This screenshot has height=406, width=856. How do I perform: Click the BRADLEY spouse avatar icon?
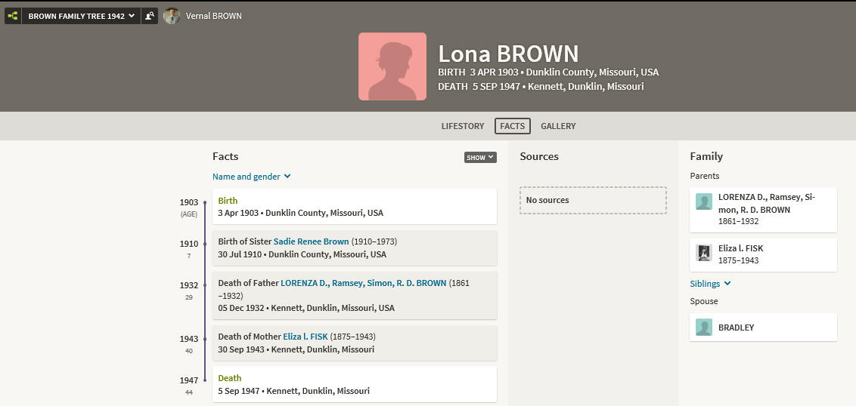[704, 327]
